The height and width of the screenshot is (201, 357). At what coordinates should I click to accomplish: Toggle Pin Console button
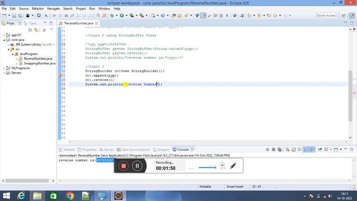(320, 150)
